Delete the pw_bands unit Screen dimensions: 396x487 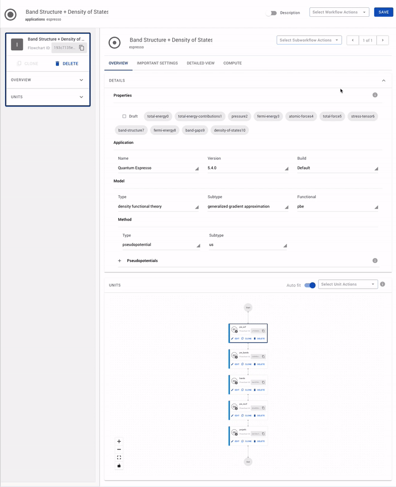pos(259,364)
